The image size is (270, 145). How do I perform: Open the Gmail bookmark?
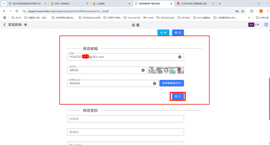[x=148, y=17]
